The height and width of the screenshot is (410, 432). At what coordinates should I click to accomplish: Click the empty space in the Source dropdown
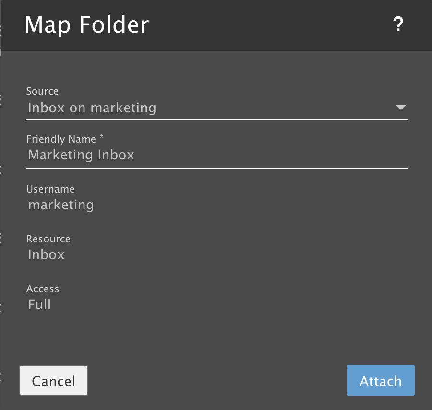pos(278,108)
